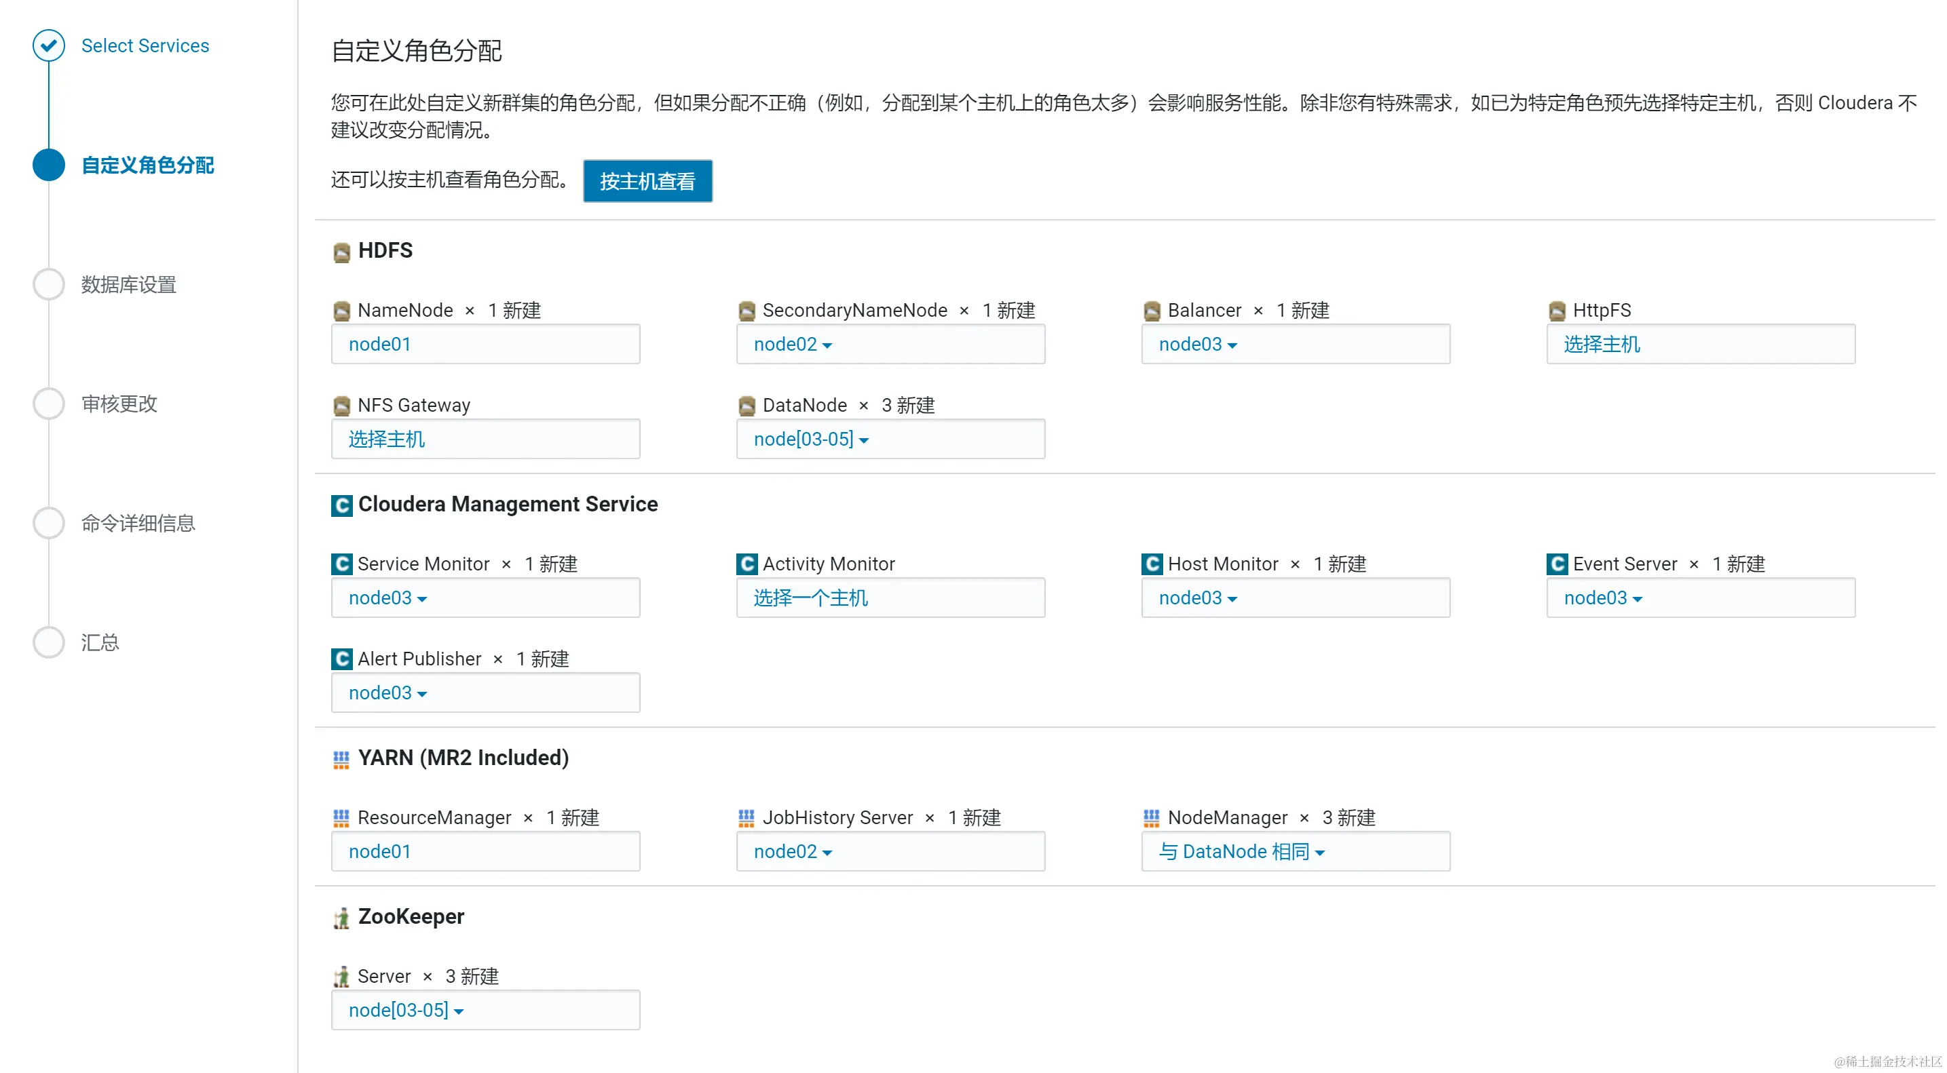Image resolution: width=1947 pixels, height=1073 pixels.
Task: Click the Event Server role icon
Action: [1557, 564]
